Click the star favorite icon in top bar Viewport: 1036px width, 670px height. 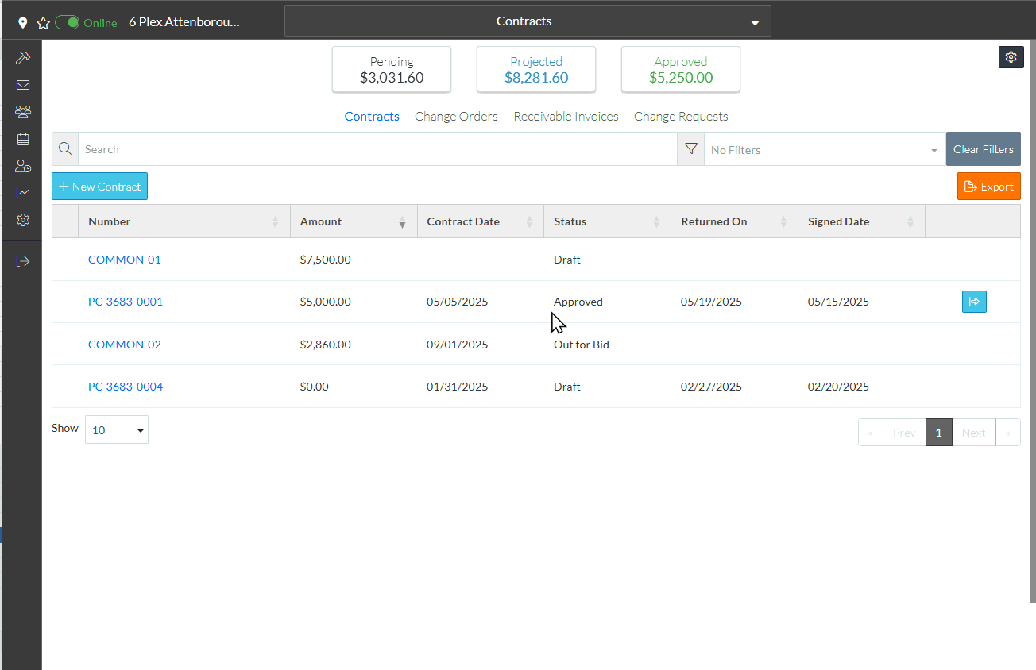pos(43,23)
